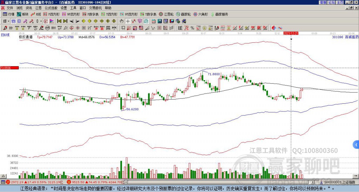Image resolution: width=359 pixels, height=192 pixels.
Task: Click the blue side panel expand arrow
Action: point(356,145)
